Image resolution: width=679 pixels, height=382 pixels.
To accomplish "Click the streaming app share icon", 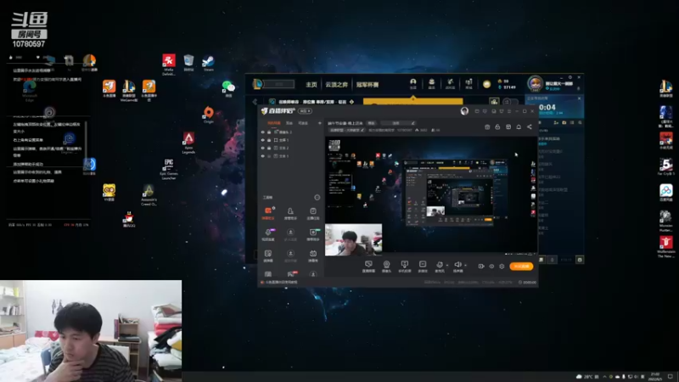I will [x=529, y=126].
